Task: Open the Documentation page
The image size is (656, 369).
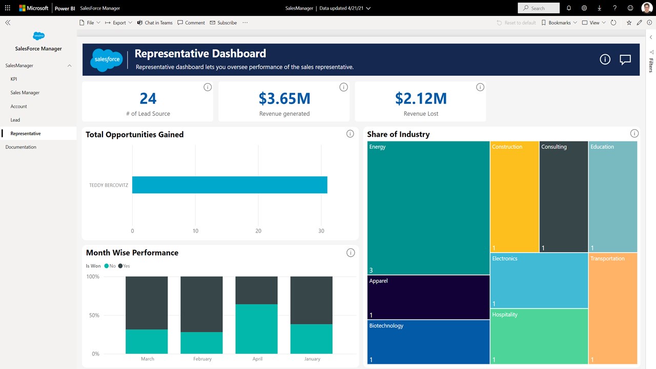Action: 38,147
